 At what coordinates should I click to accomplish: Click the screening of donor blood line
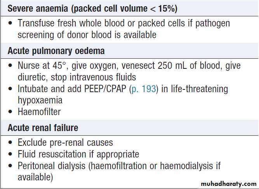click(87, 35)
